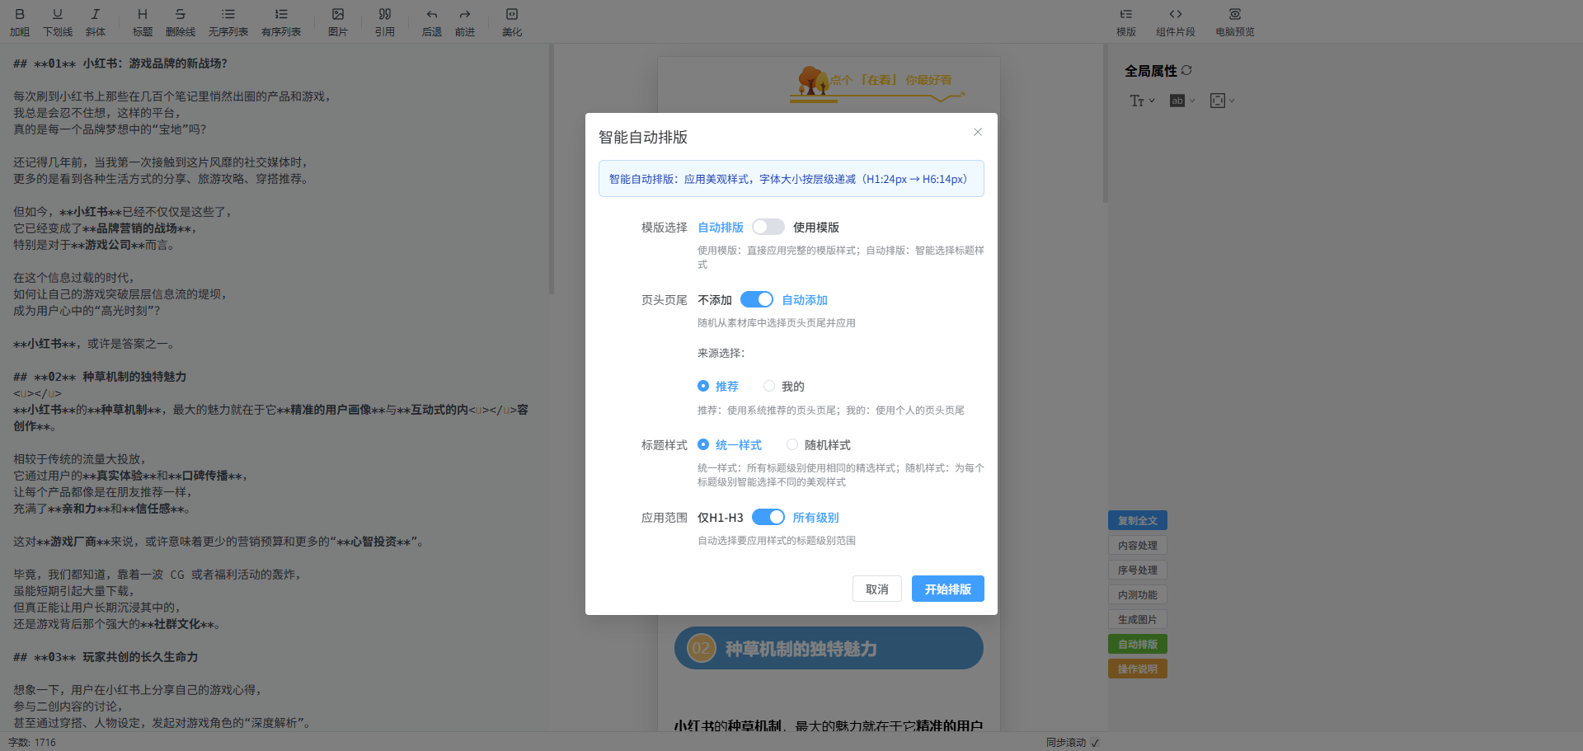Select the 推荐 source radio button

pyautogui.click(x=703, y=386)
